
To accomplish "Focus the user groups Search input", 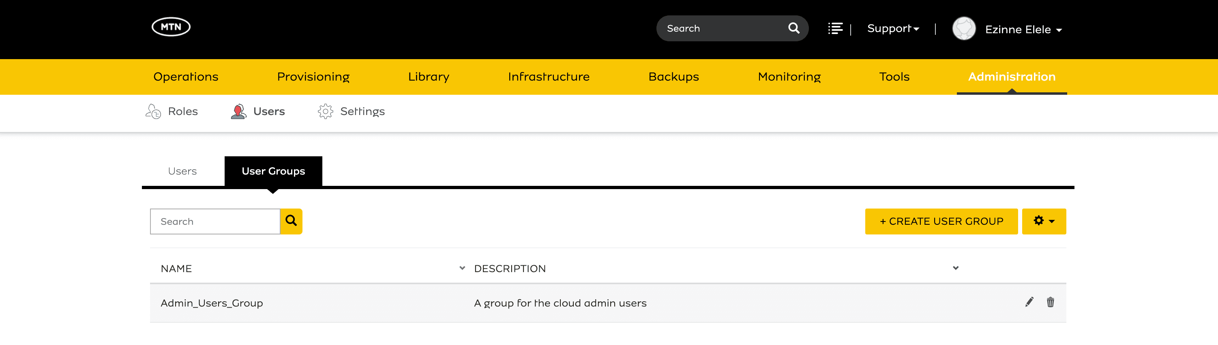I will click(215, 221).
